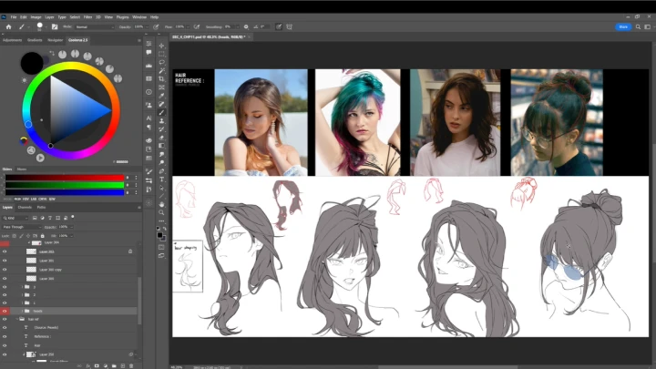Select the Layer 300 copy thumbnail
Viewport: 656px width, 369px height.
[31, 270]
